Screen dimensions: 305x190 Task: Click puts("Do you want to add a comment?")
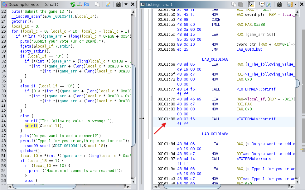click(62, 136)
